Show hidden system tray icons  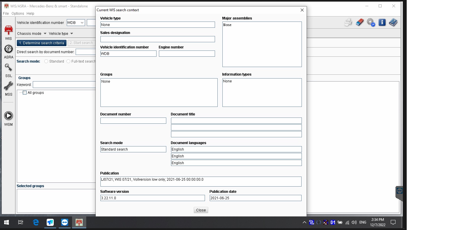pyautogui.click(x=305, y=222)
